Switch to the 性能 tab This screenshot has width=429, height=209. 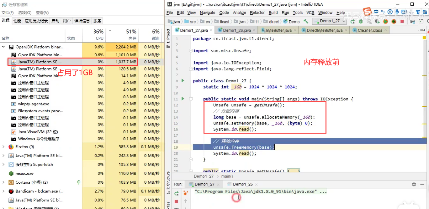pyautogui.click(x=17, y=21)
